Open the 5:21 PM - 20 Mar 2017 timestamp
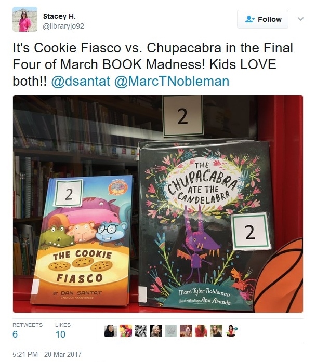The image size is (316, 362). click(47, 354)
